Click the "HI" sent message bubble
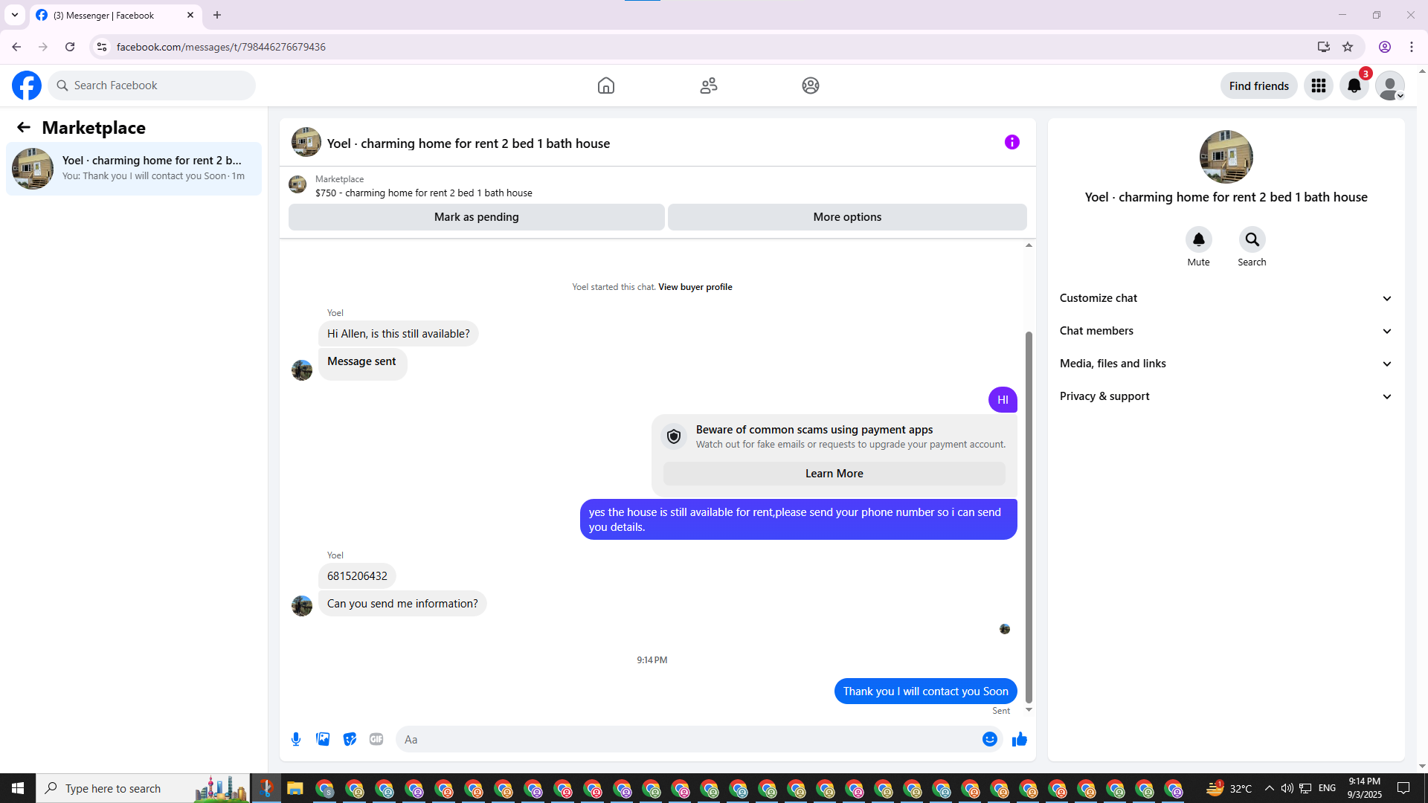 point(1003,400)
